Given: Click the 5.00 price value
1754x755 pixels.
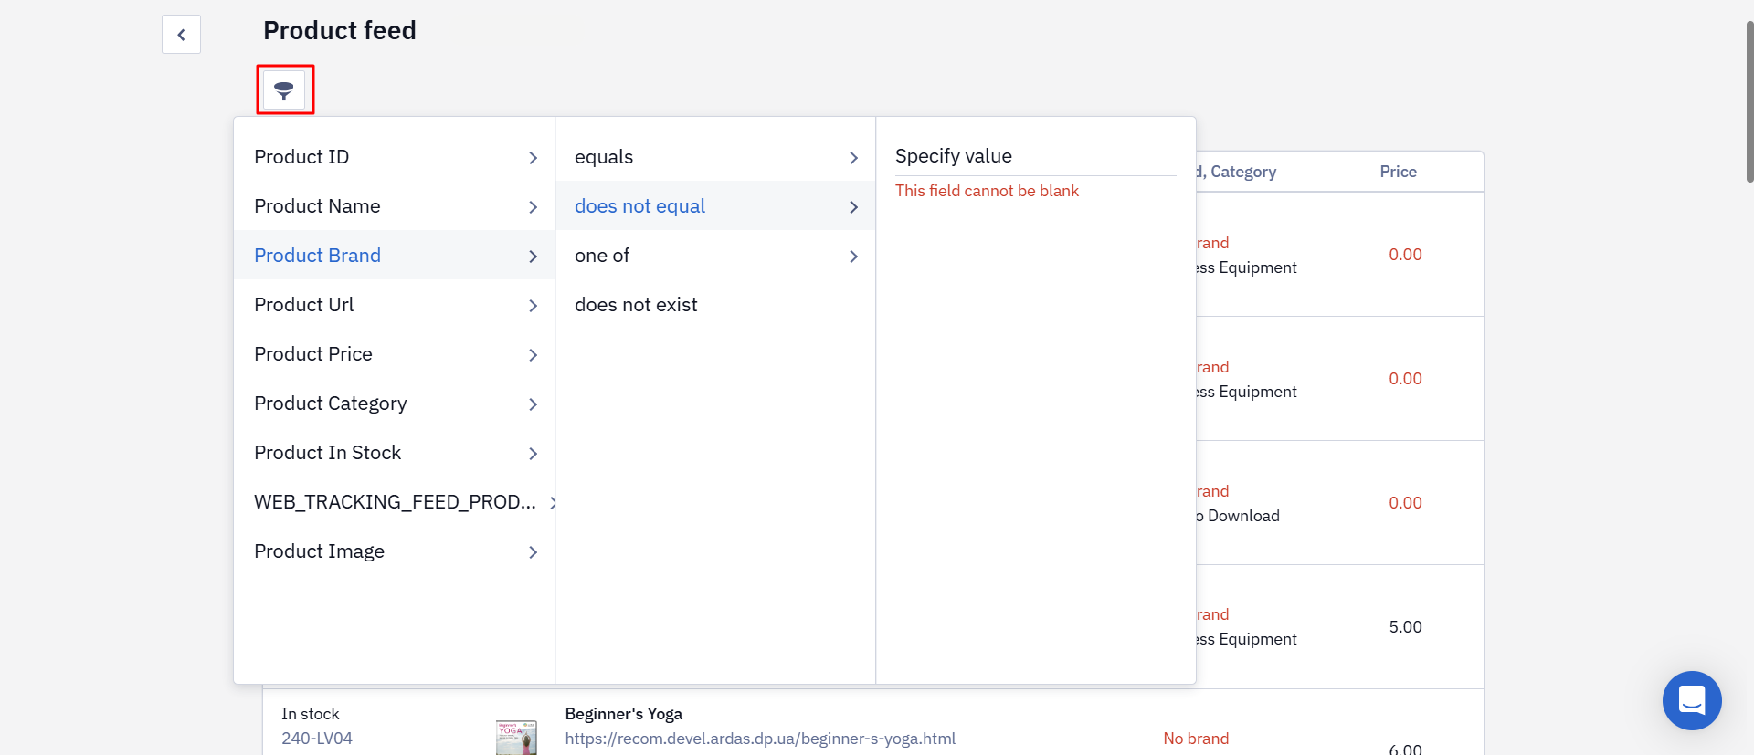Looking at the screenshot, I should pyautogui.click(x=1405, y=627).
